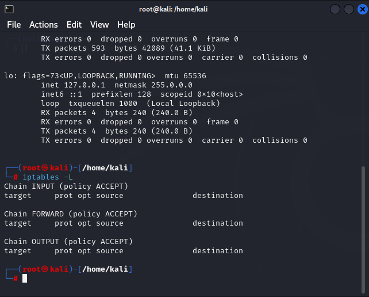Focus the cursor at the last prompt

tap(24, 279)
